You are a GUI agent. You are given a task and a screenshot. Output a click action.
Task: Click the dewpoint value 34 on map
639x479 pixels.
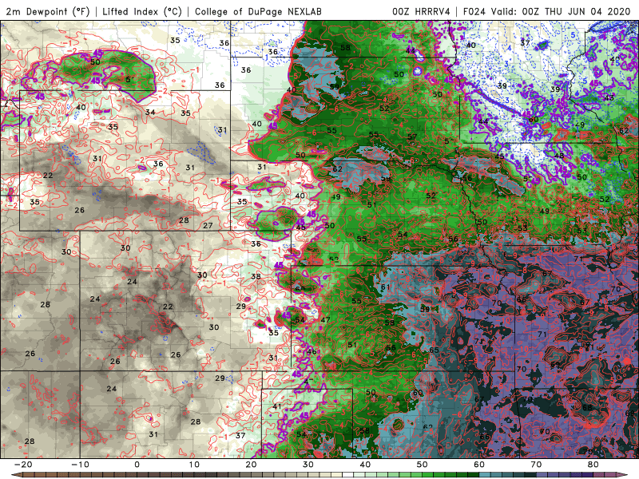tap(150, 112)
